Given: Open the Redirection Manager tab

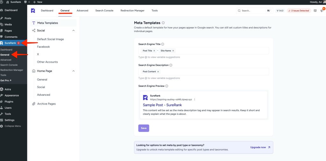Looking at the screenshot, I should pyautogui.click(x=132, y=10).
